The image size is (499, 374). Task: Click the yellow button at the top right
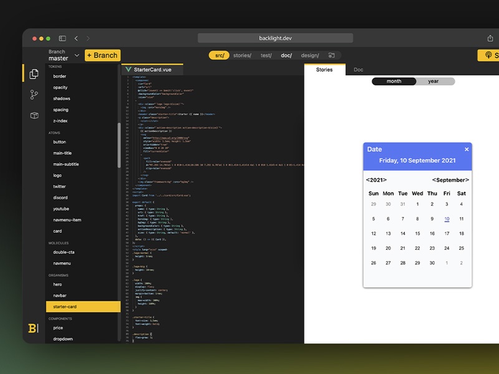click(488, 55)
